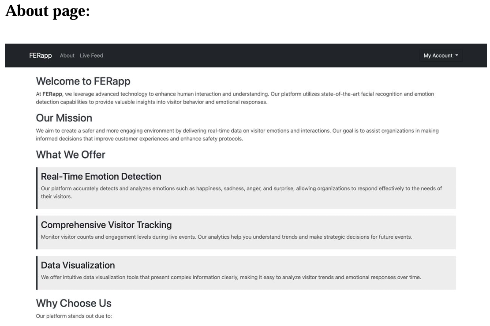Open the About navigation link

[x=67, y=56]
